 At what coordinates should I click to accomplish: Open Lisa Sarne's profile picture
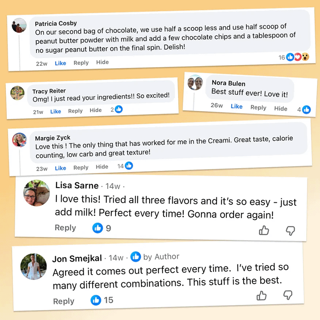37,192
